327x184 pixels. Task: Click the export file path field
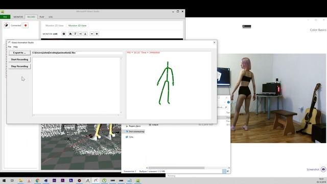pos(77,53)
